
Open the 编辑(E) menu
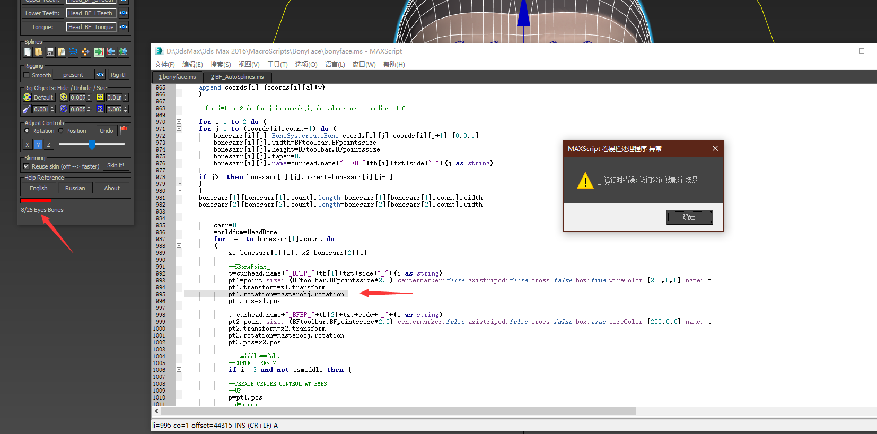tap(192, 65)
